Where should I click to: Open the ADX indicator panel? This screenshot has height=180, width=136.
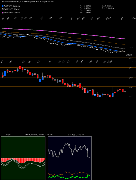70,158
